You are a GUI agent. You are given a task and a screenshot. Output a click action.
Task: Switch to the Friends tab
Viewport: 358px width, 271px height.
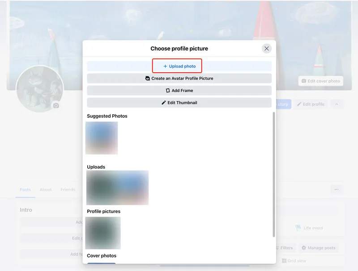click(68, 189)
